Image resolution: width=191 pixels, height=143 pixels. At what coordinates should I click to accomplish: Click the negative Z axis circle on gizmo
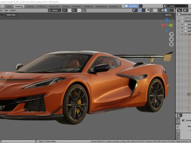[167, 31]
